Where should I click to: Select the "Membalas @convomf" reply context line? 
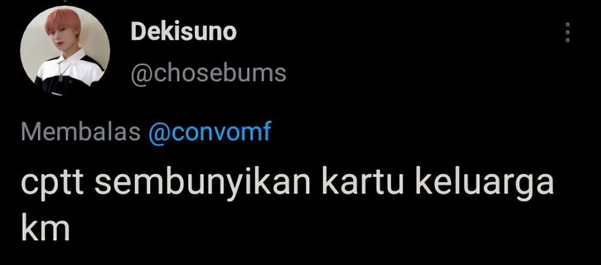click(x=146, y=133)
